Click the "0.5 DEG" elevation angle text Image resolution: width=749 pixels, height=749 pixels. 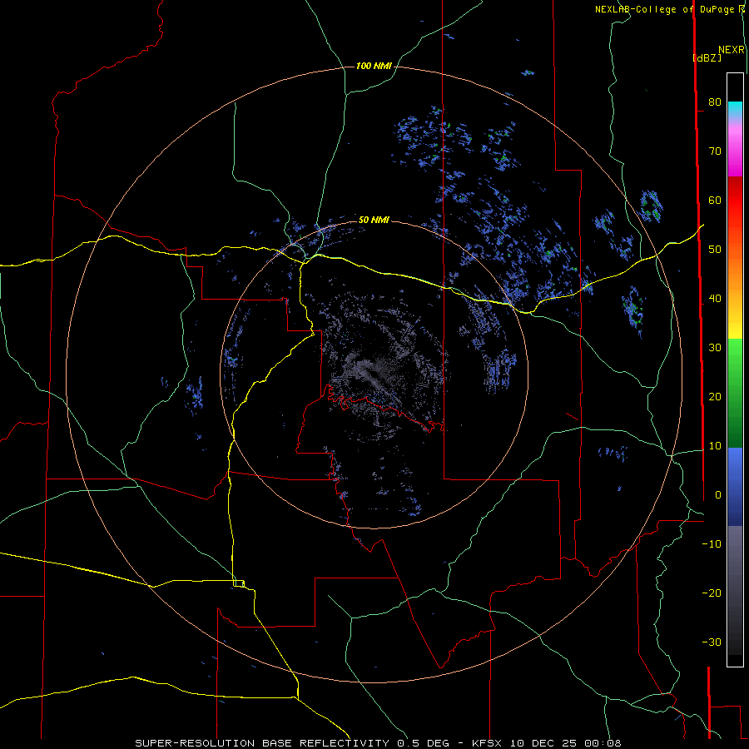pos(424,743)
